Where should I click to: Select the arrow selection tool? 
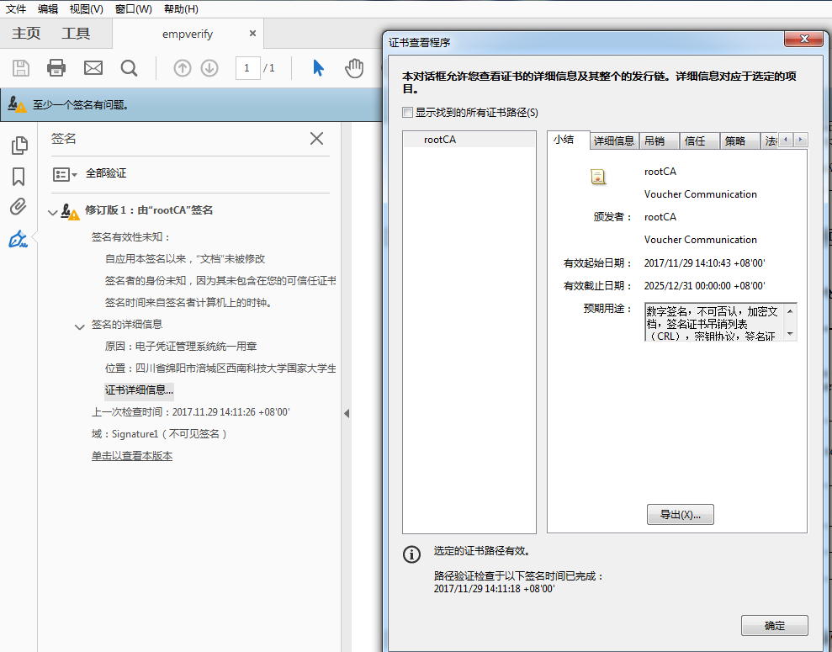point(318,68)
